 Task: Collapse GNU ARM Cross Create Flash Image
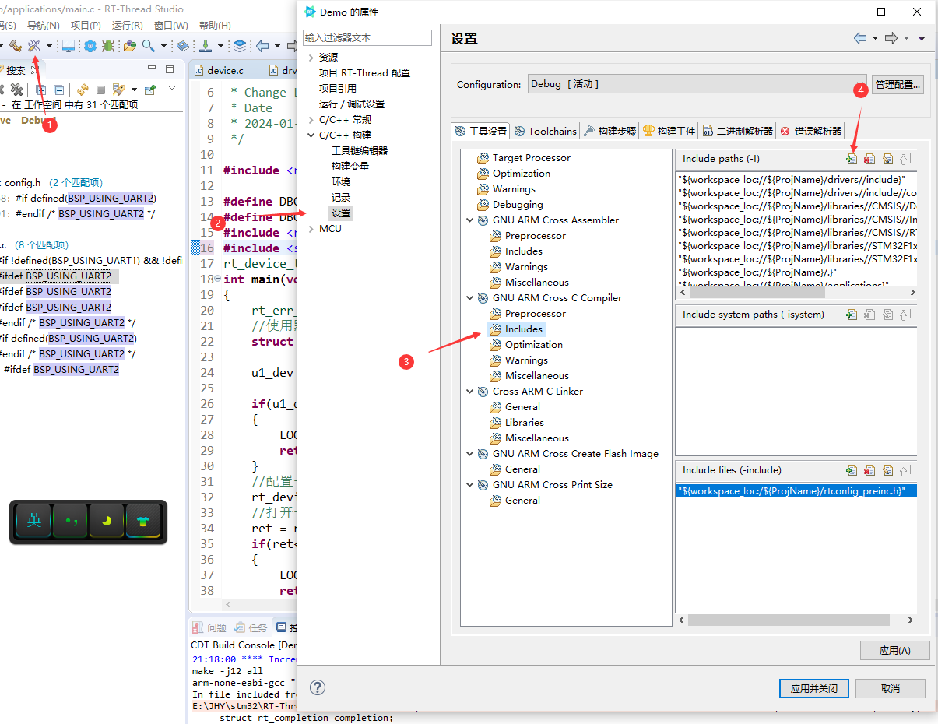click(x=470, y=454)
